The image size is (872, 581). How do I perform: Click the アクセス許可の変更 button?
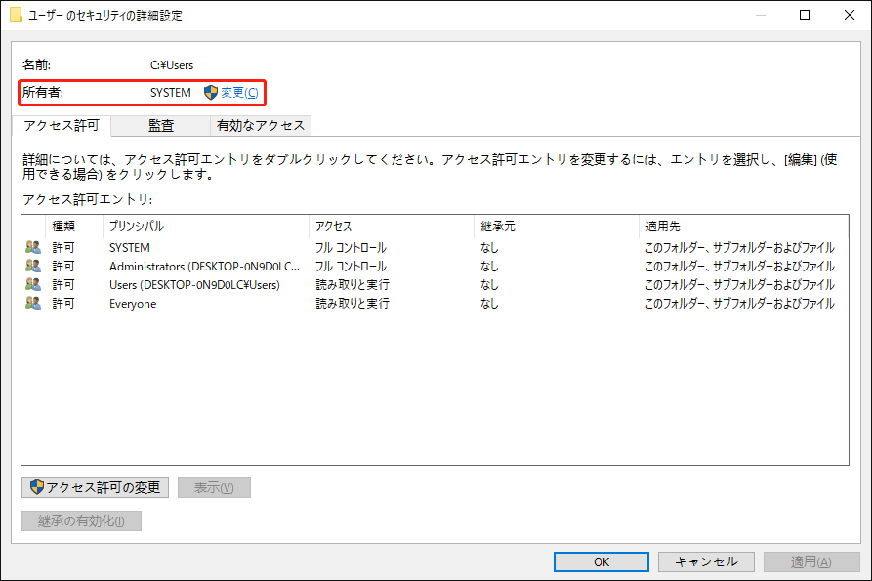tap(94, 487)
